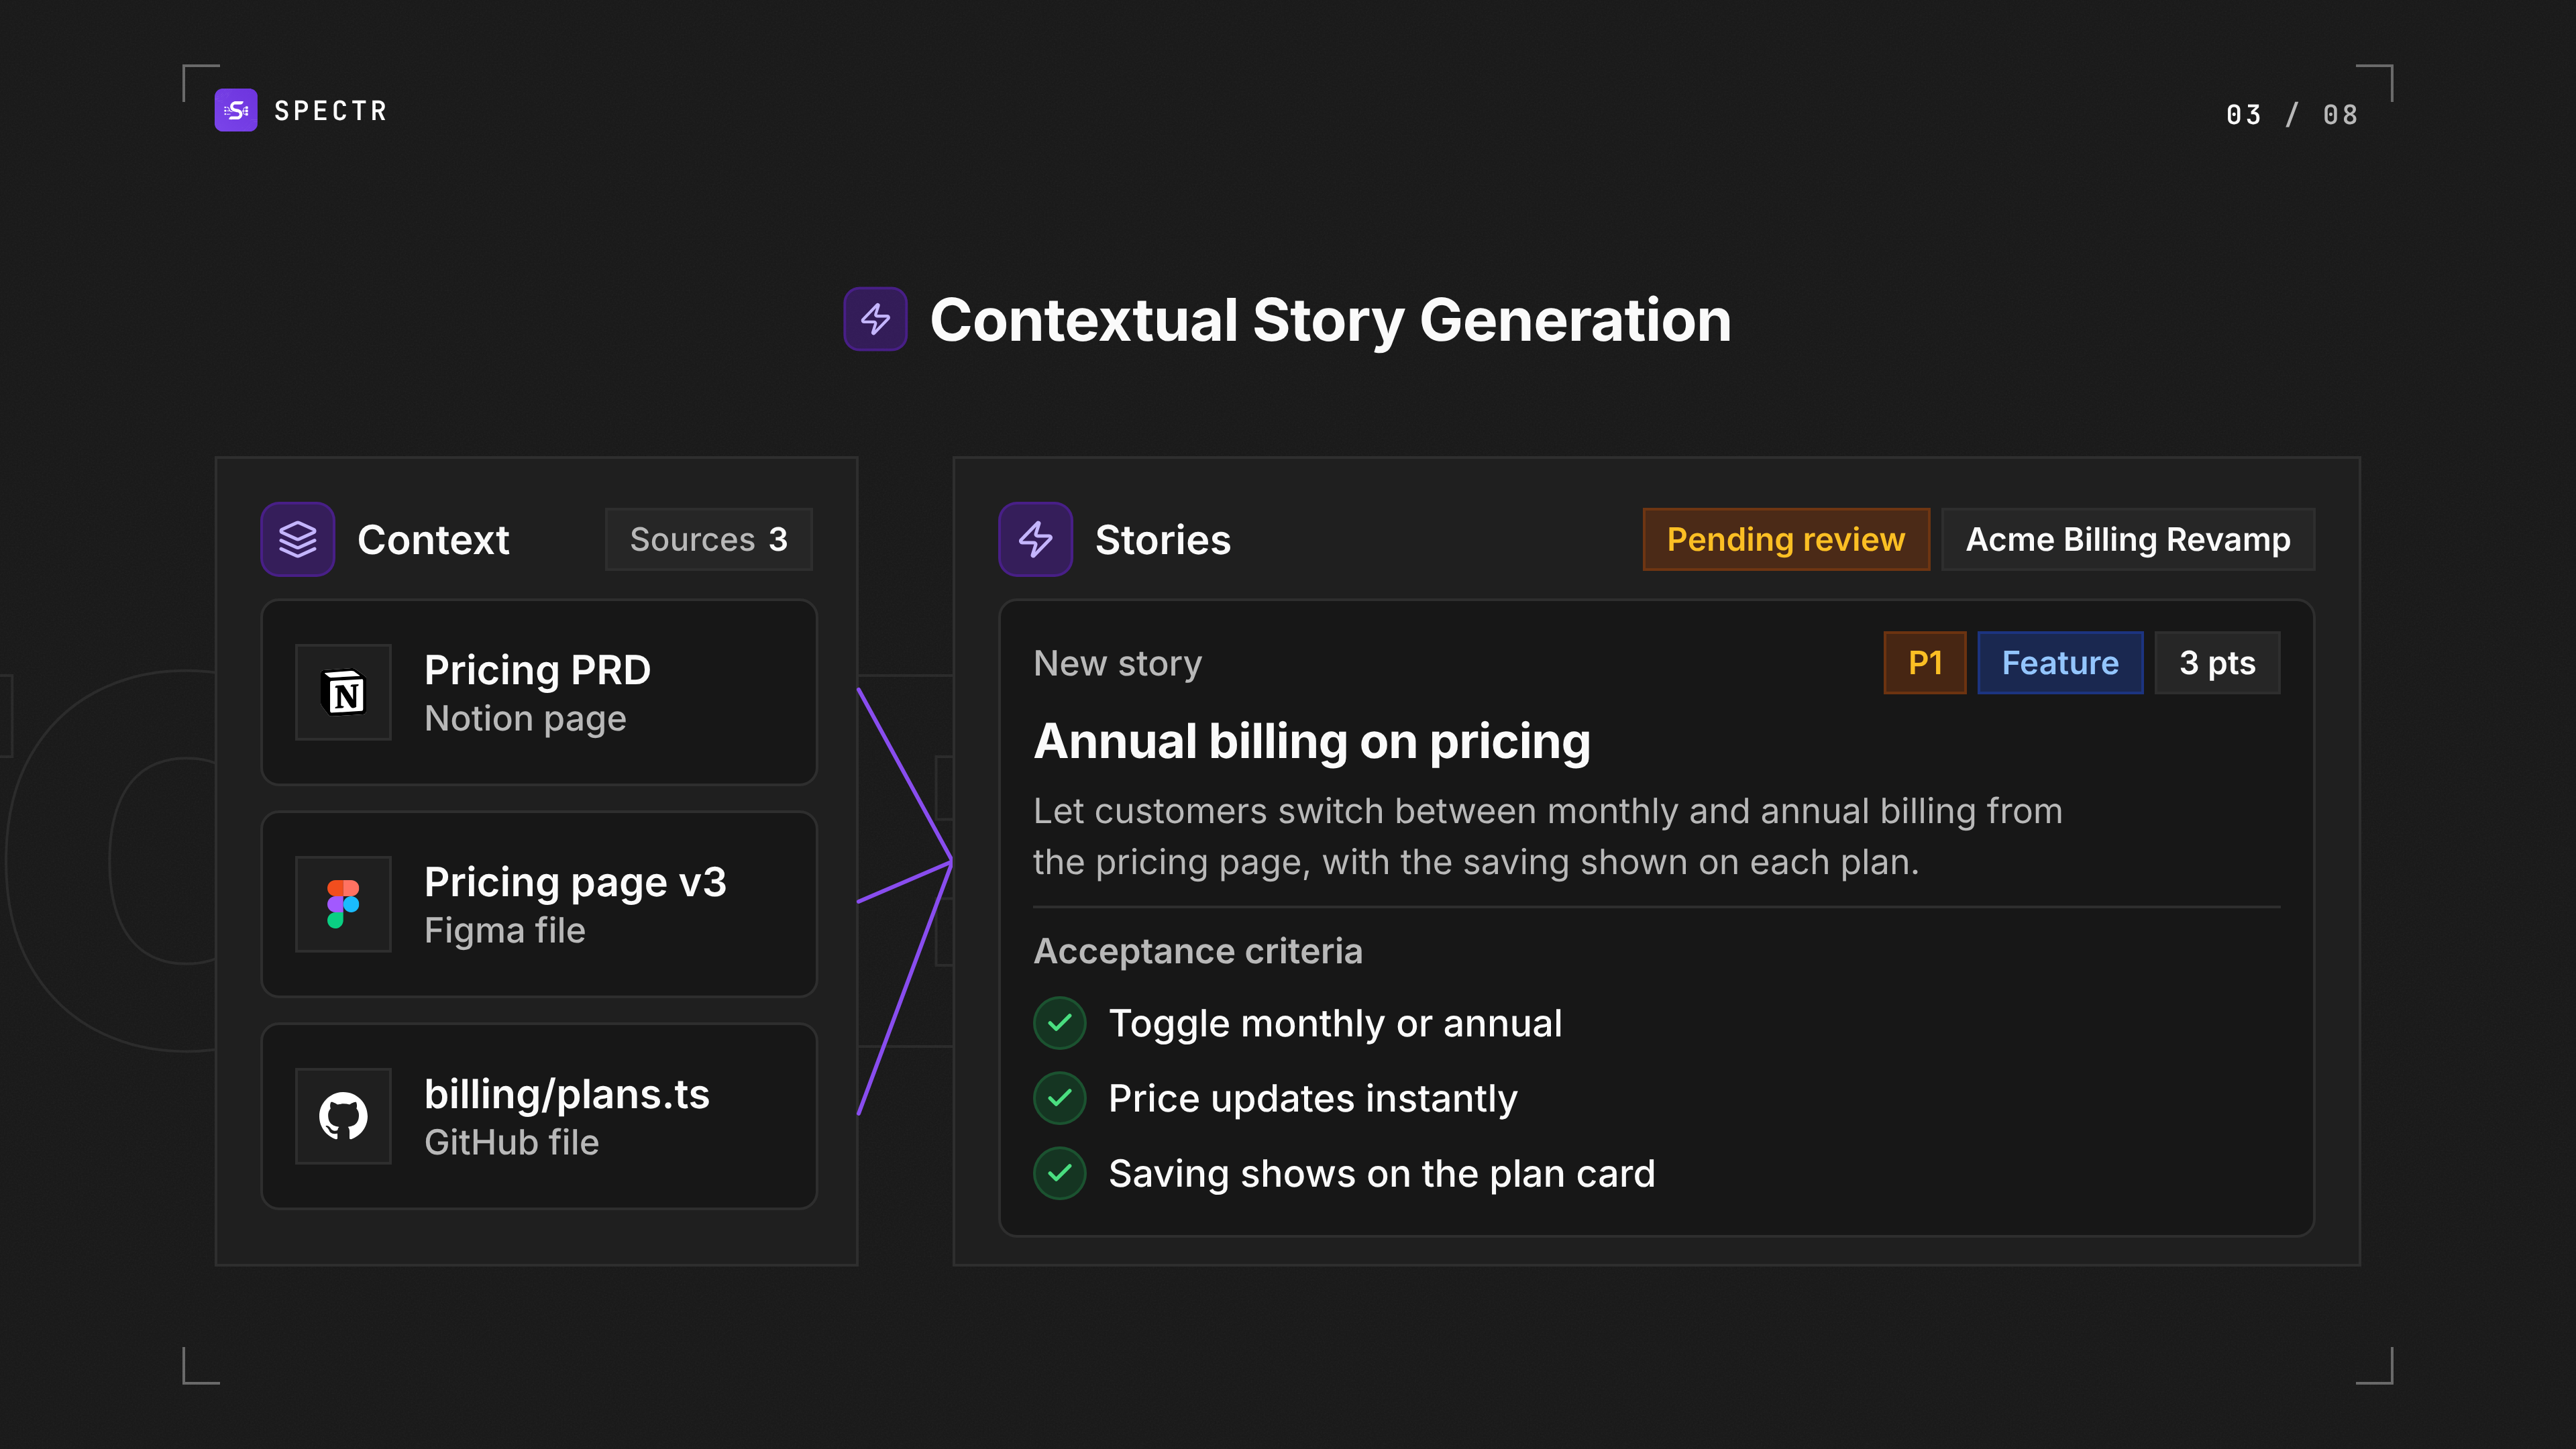Toggle the check for Toggle monthly or annual
The image size is (2576, 1449).
click(x=1060, y=1023)
